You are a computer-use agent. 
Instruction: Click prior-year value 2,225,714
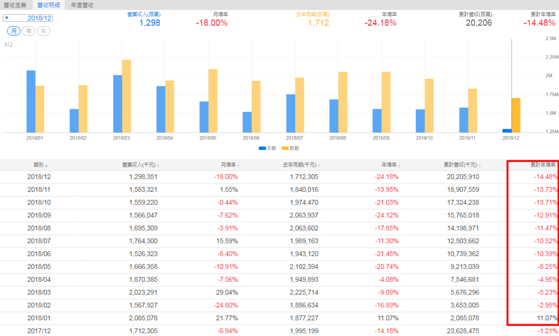[304, 292]
